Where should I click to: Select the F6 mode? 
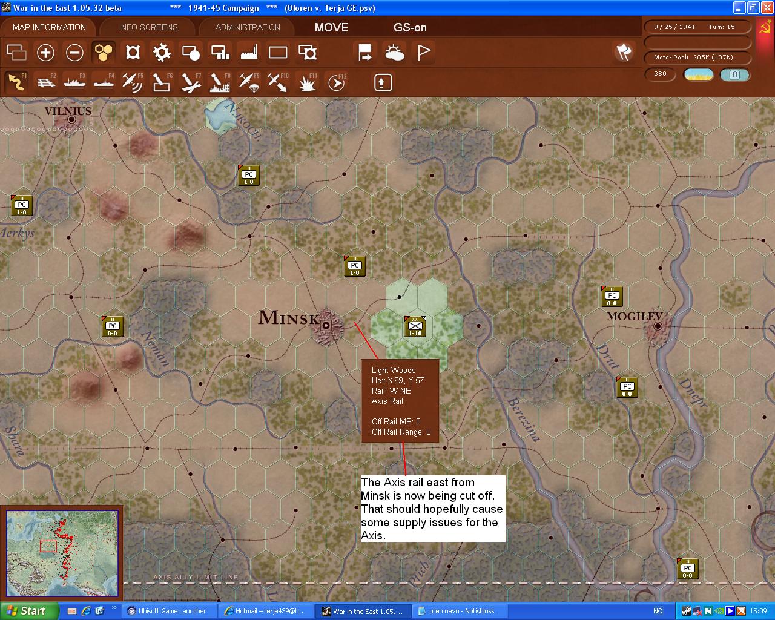pos(162,82)
